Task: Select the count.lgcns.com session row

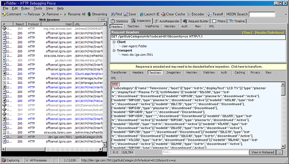Action: coord(52,74)
